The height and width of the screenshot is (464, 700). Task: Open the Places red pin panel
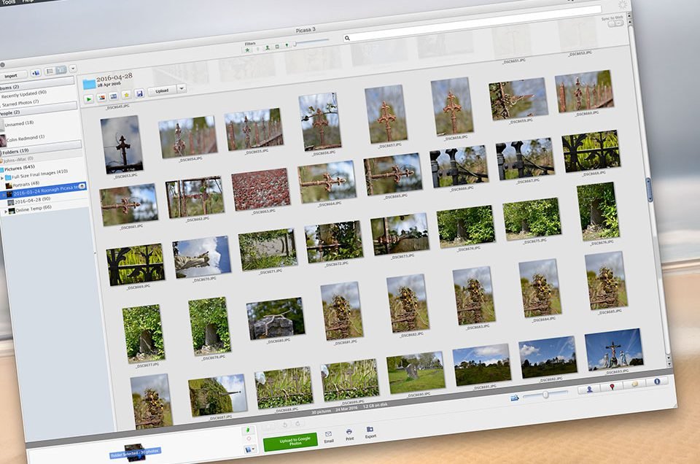point(612,387)
